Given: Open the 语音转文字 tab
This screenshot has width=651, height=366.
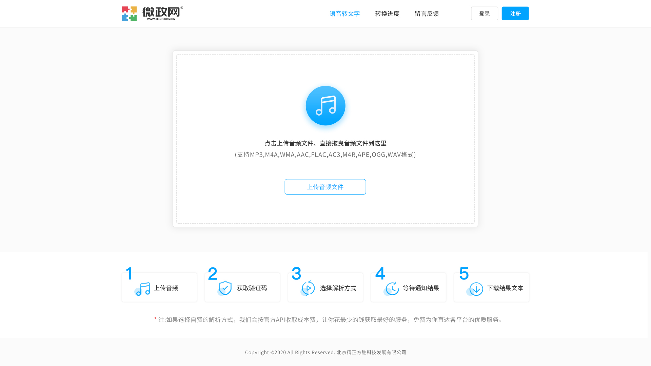Looking at the screenshot, I should point(344,14).
